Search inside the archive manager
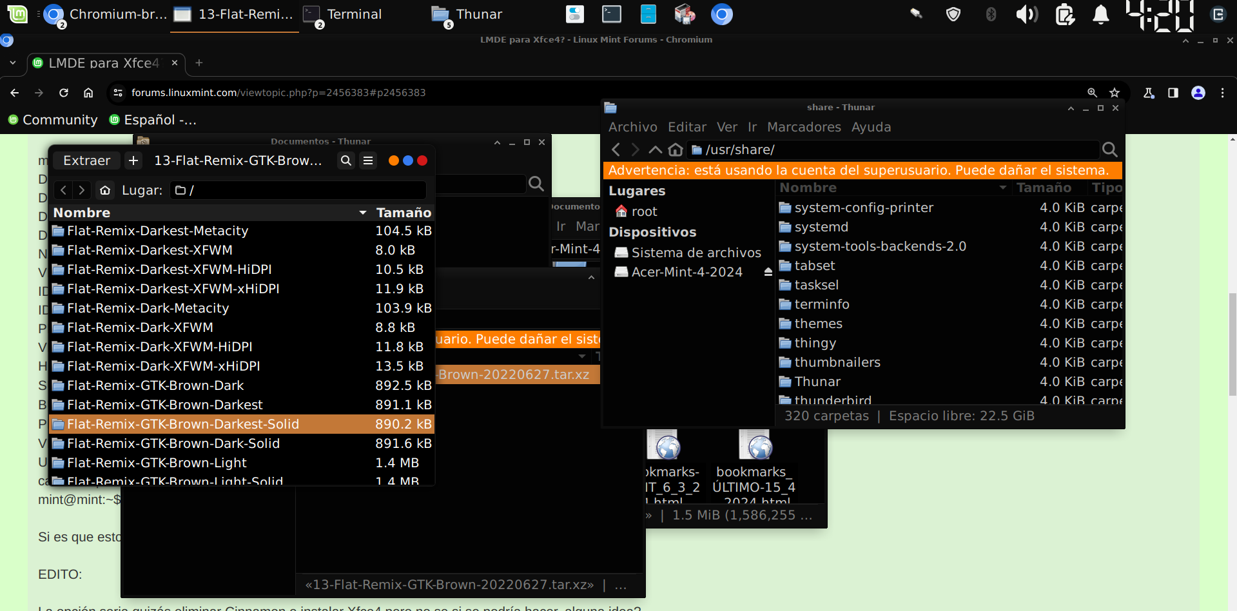 [x=346, y=160]
